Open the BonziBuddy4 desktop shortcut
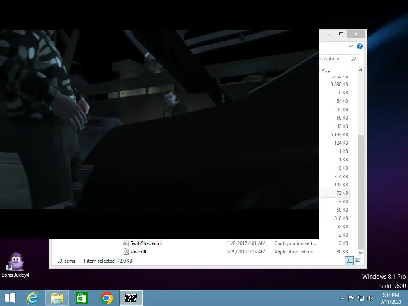This screenshot has height=306, width=408. pos(16,265)
